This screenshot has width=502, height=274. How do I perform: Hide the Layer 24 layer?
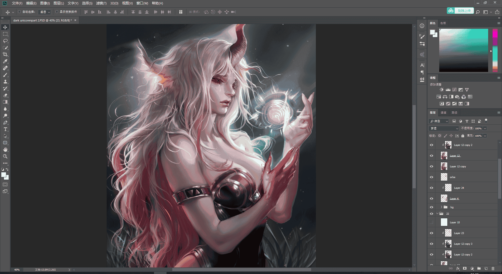[x=431, y=188]
